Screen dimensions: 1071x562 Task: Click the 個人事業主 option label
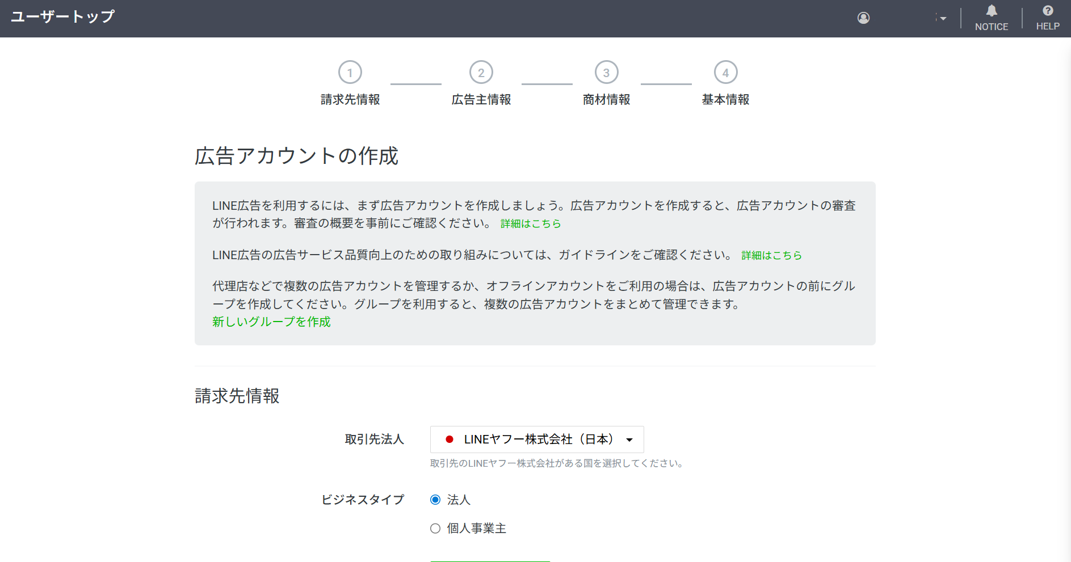pyautogui.click(x=476, y=529)
